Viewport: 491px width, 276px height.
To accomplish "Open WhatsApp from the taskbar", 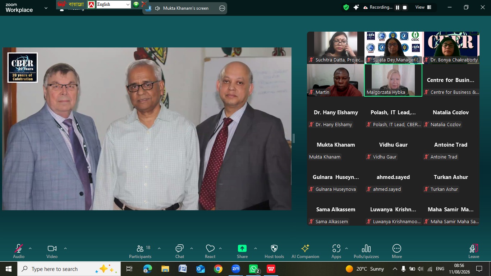I will click(x=254, y=269).
